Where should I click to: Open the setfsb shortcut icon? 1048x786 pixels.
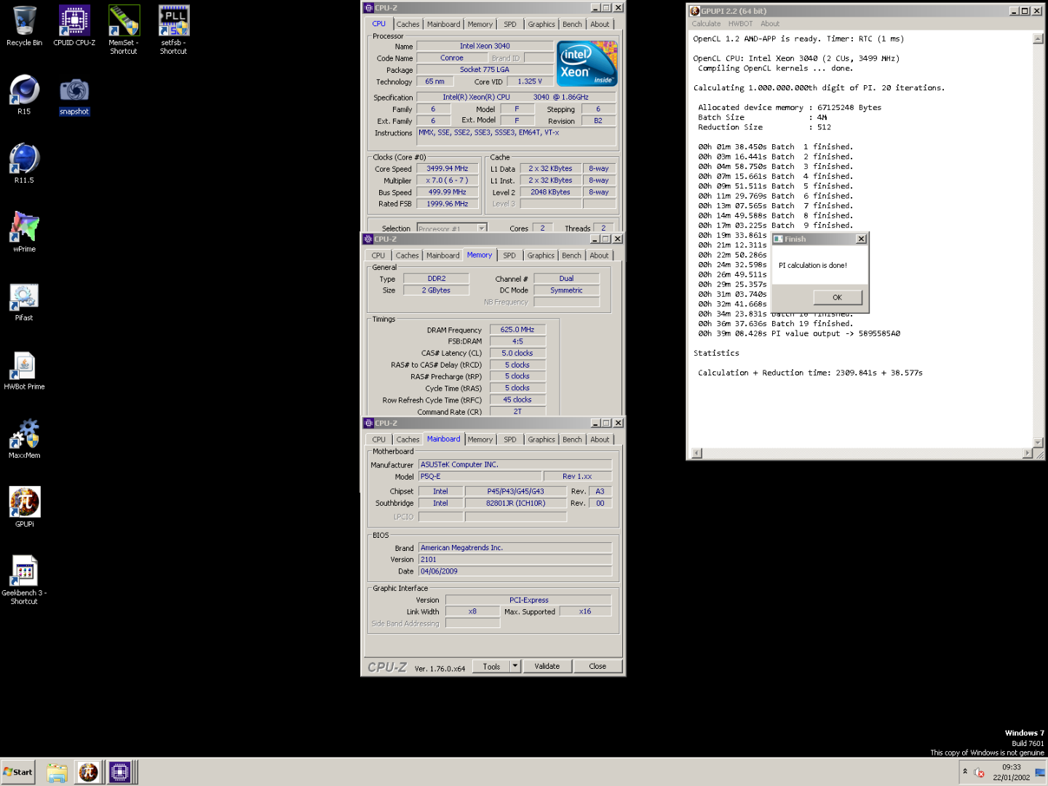(174, 30)
